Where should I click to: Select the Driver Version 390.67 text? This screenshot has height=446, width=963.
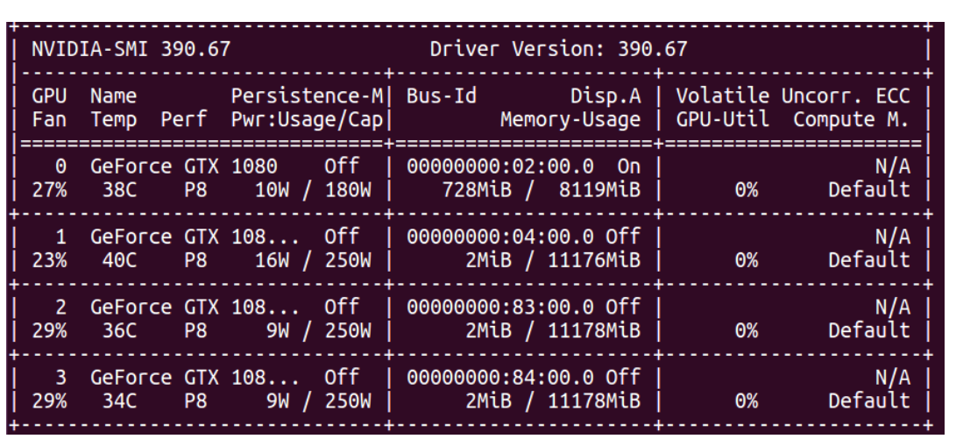coord(558,49)
